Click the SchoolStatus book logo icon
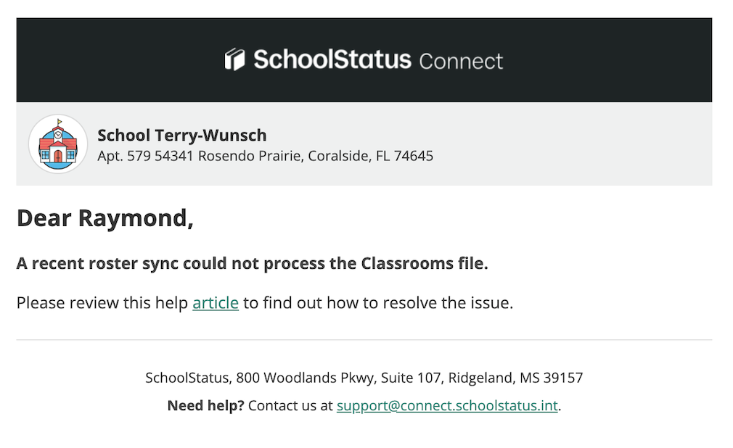Screen dimensions: 733x448 pos(234,59)
